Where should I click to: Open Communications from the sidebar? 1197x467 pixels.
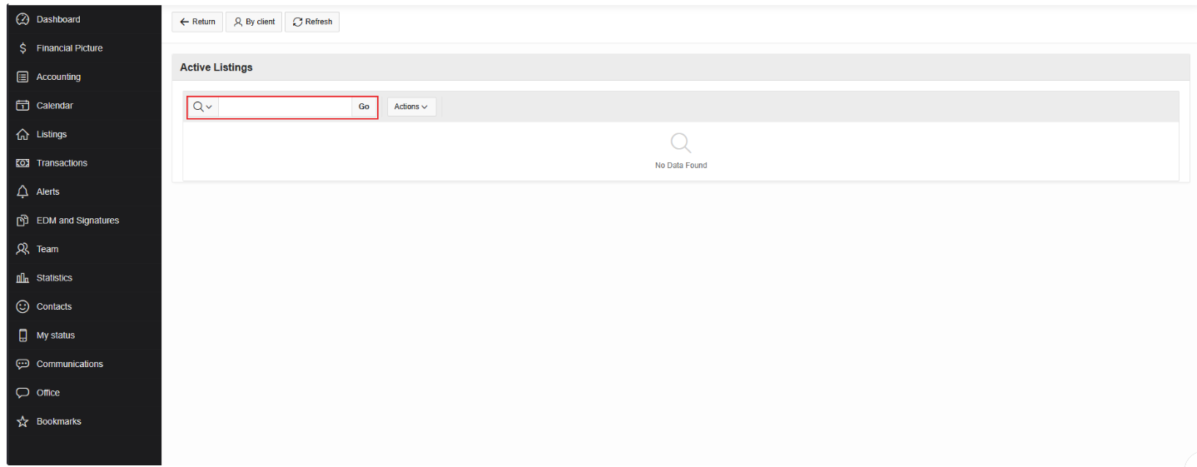pyautogui.click(x=69, y=364)
